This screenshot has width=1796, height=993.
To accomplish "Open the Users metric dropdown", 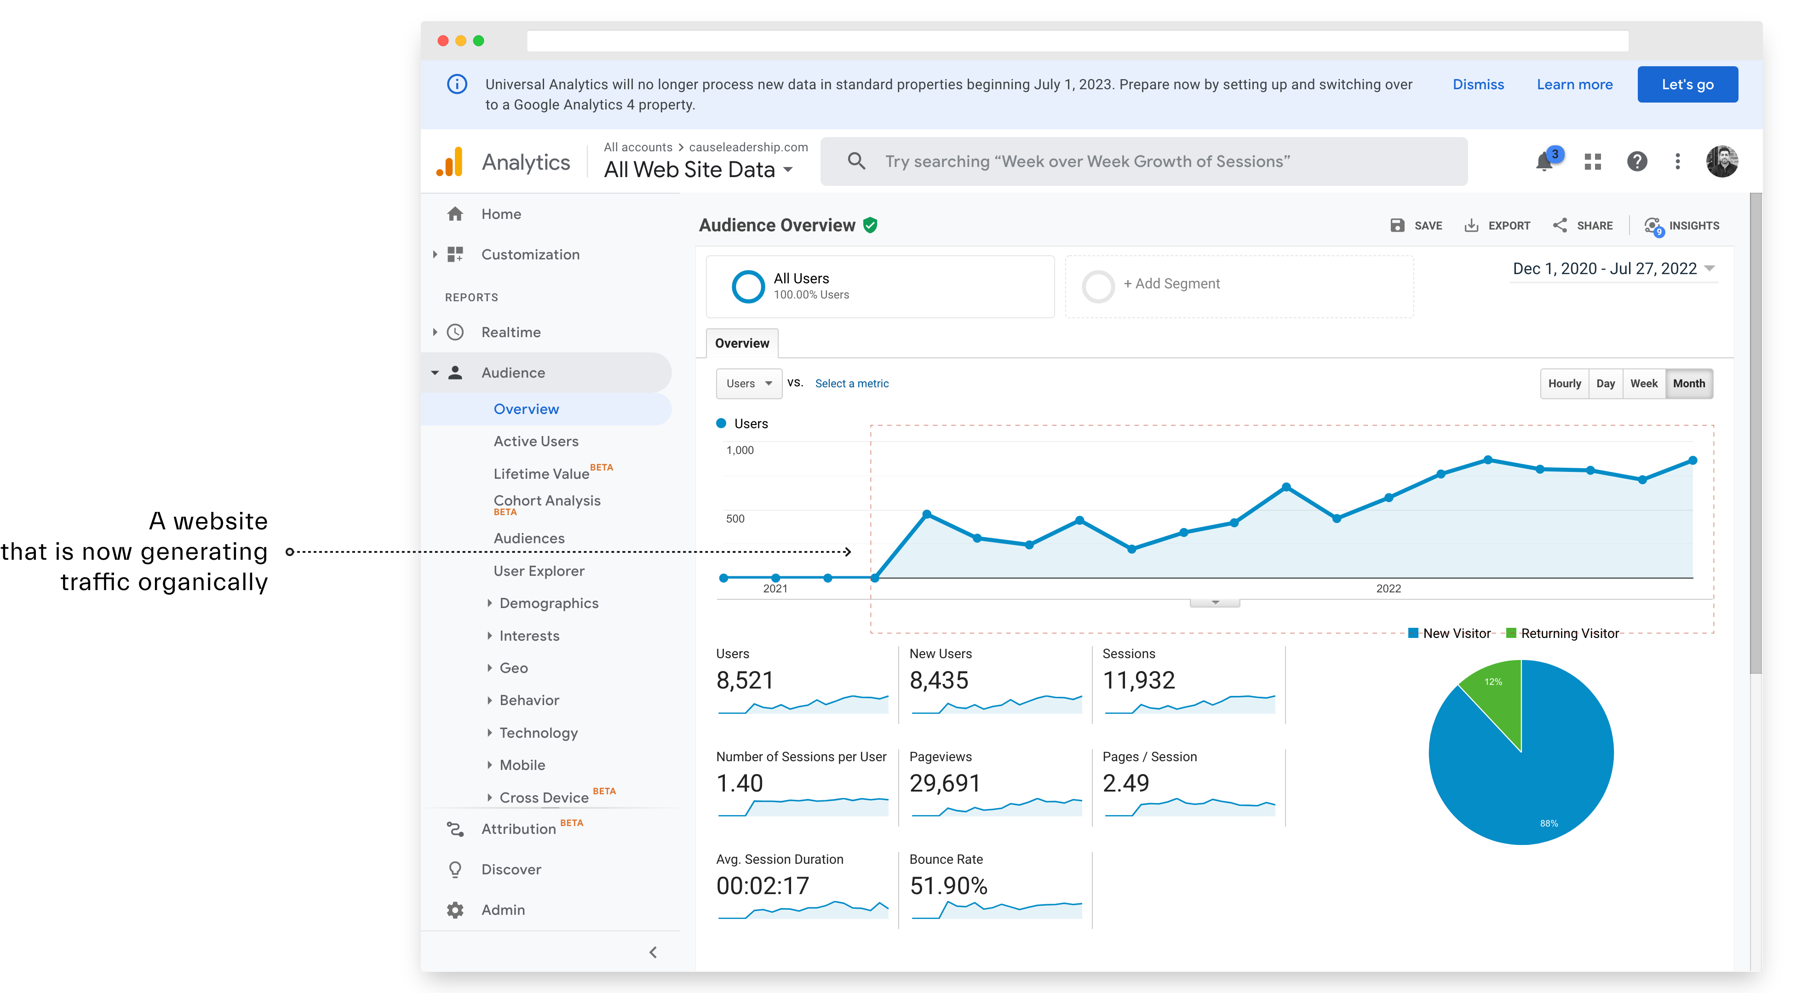I will click(749, 384).
